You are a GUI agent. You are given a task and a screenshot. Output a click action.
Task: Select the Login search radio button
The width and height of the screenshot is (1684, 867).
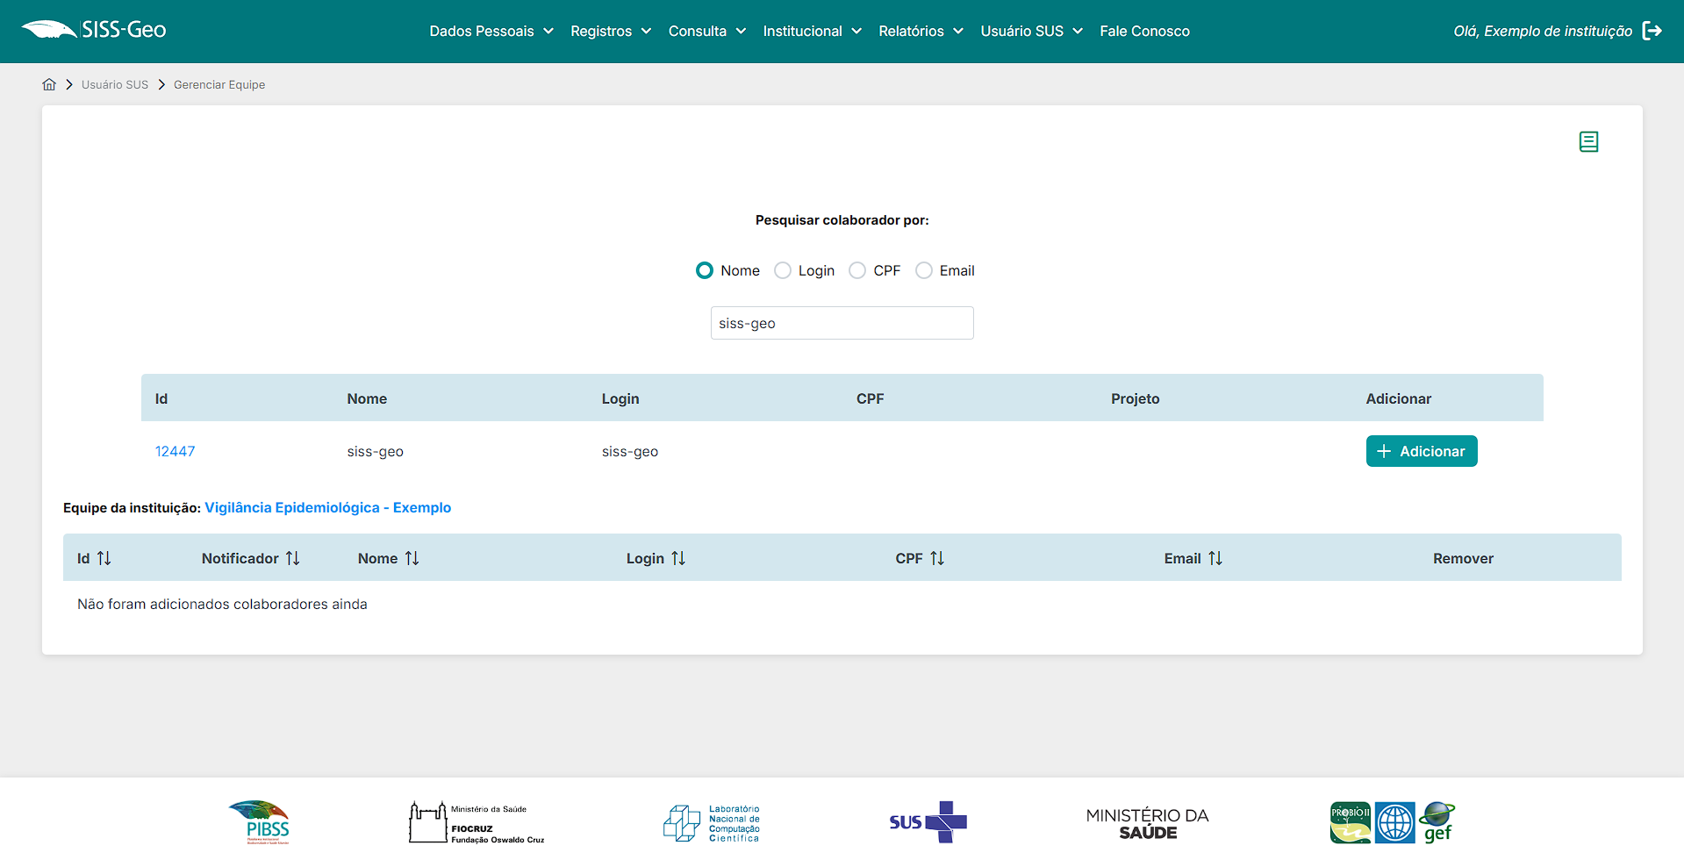[x=783, y=270]
